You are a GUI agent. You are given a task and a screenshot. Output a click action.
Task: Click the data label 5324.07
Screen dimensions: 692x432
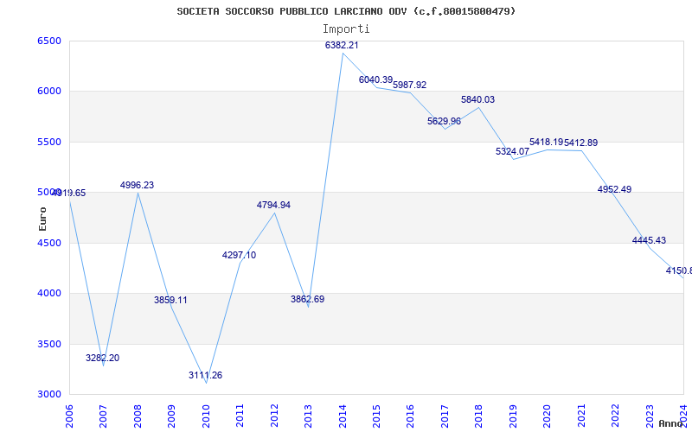(x=512, y=152)
